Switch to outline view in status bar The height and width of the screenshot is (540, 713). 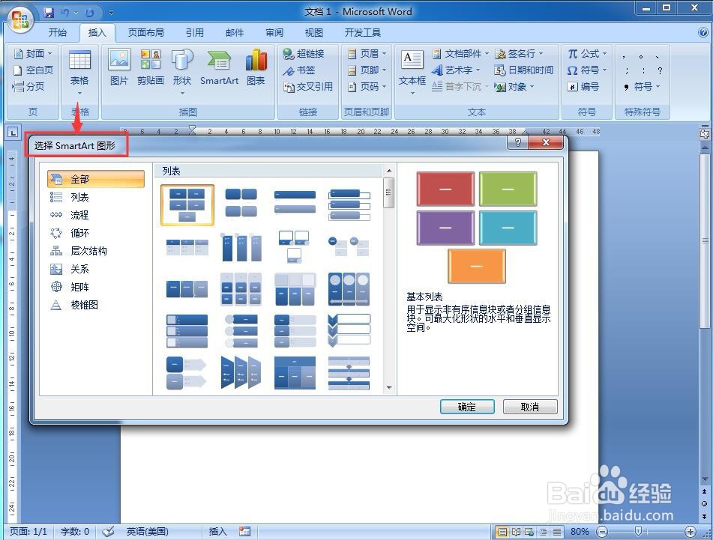pos(544,531)
